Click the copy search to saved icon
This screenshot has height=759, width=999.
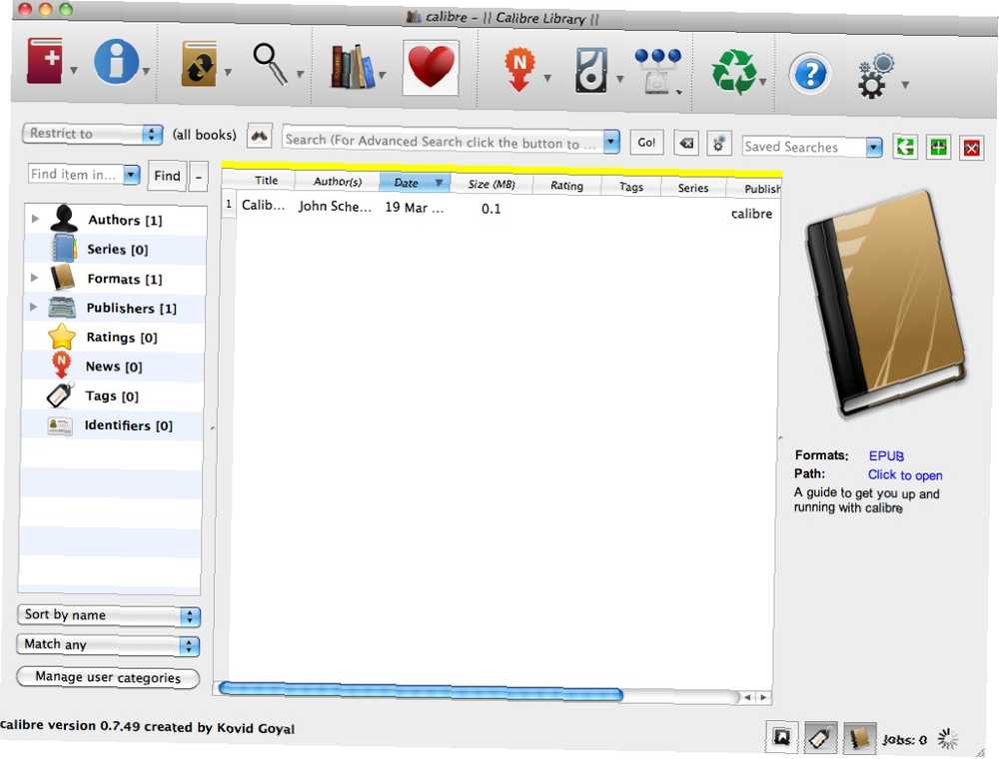[x=905, y=147]
